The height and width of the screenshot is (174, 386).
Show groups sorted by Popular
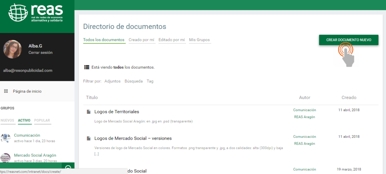(x=42, y=121)
